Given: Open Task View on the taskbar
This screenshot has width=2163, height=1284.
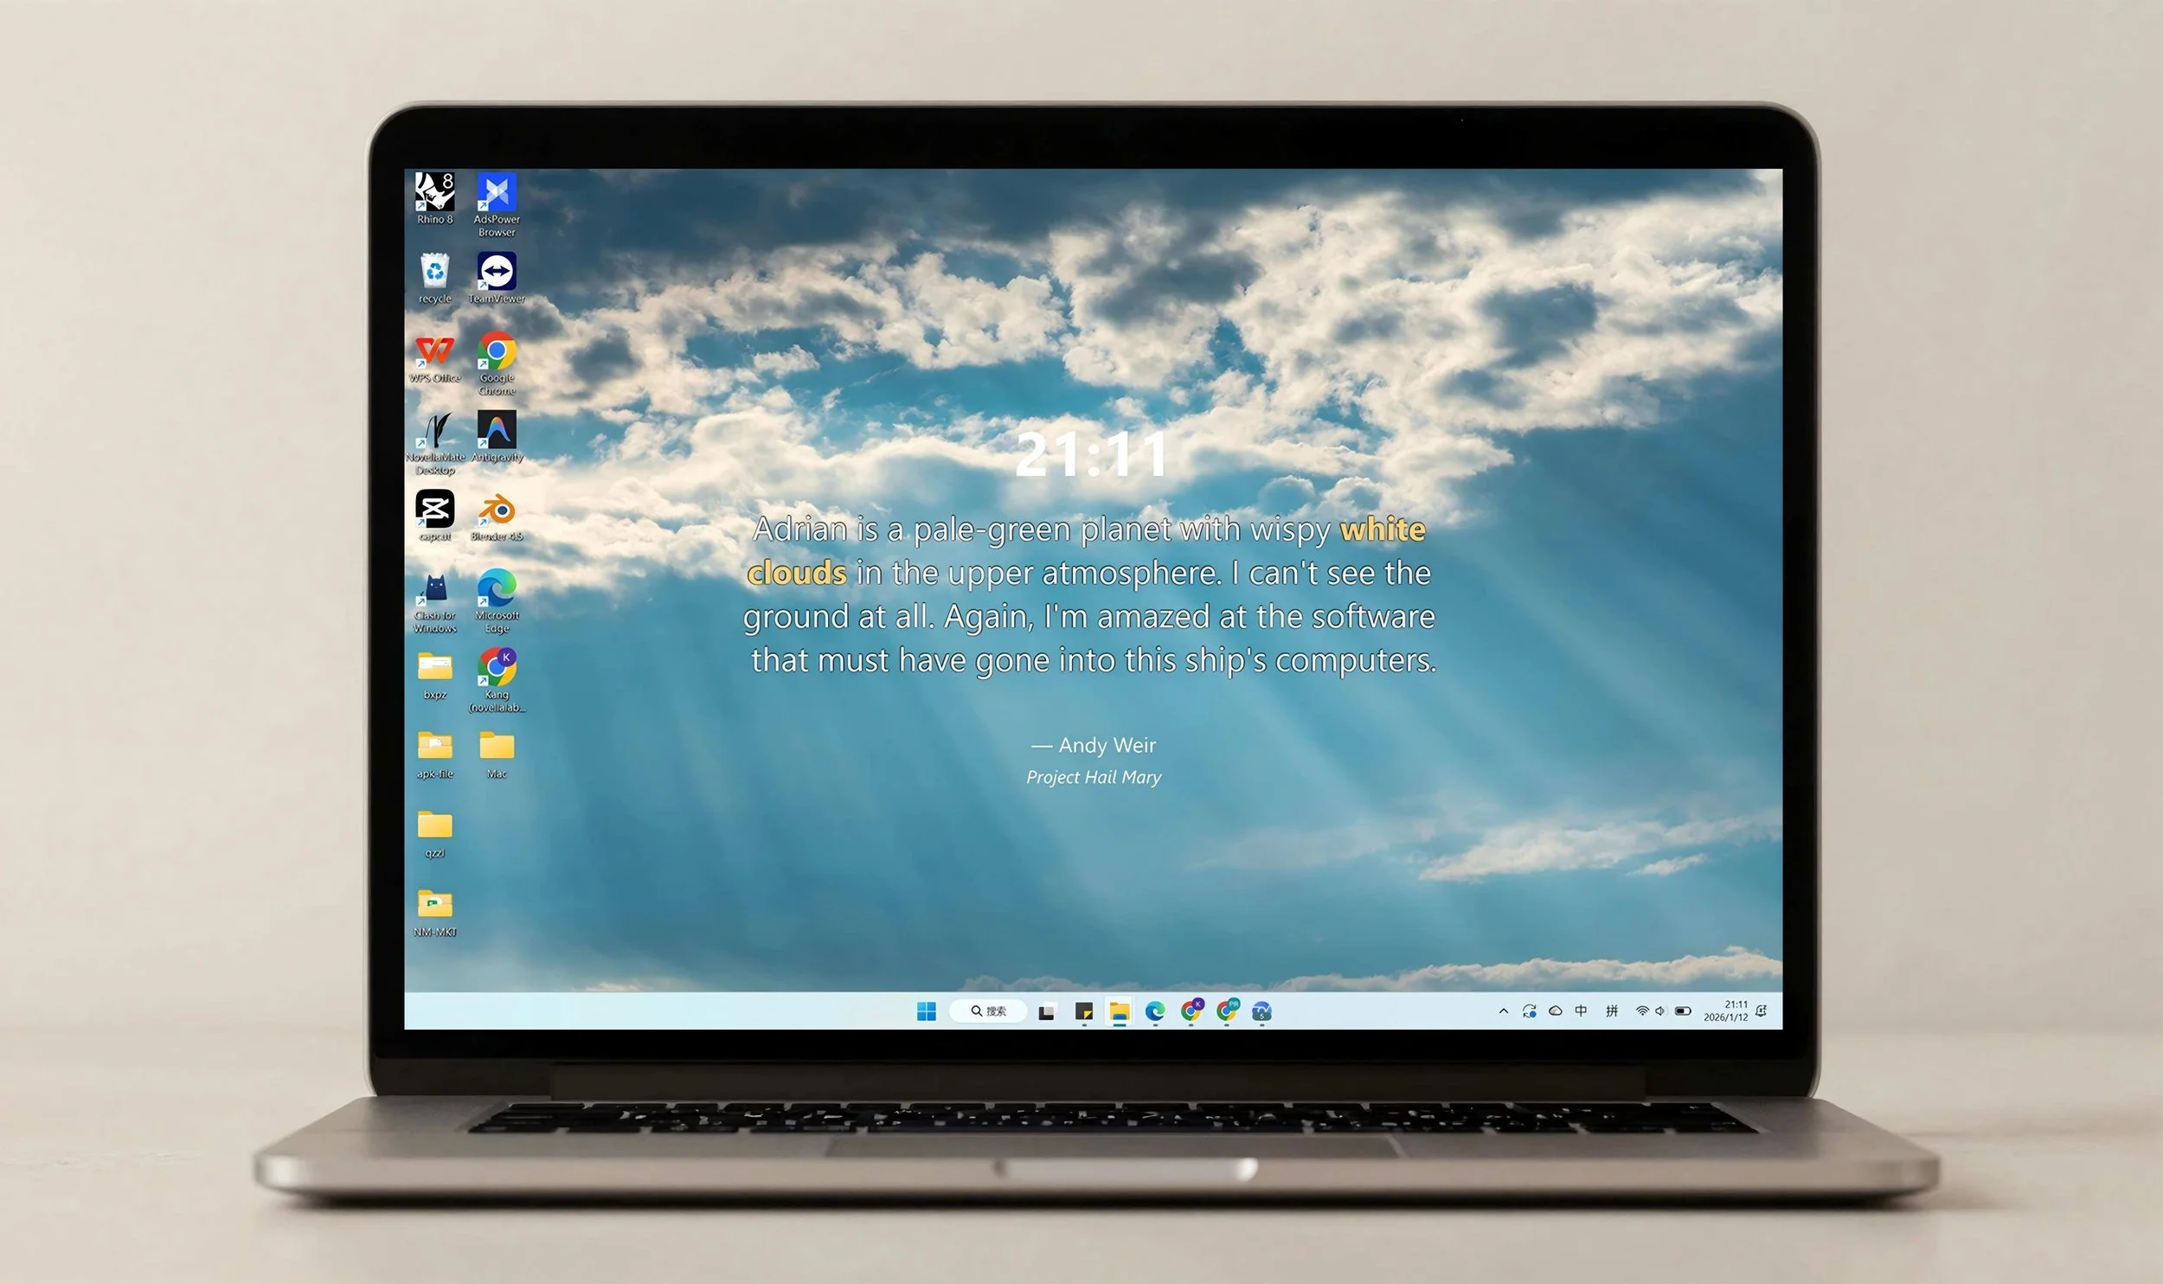Looking at the screenshot, I should (1047, 1011).
